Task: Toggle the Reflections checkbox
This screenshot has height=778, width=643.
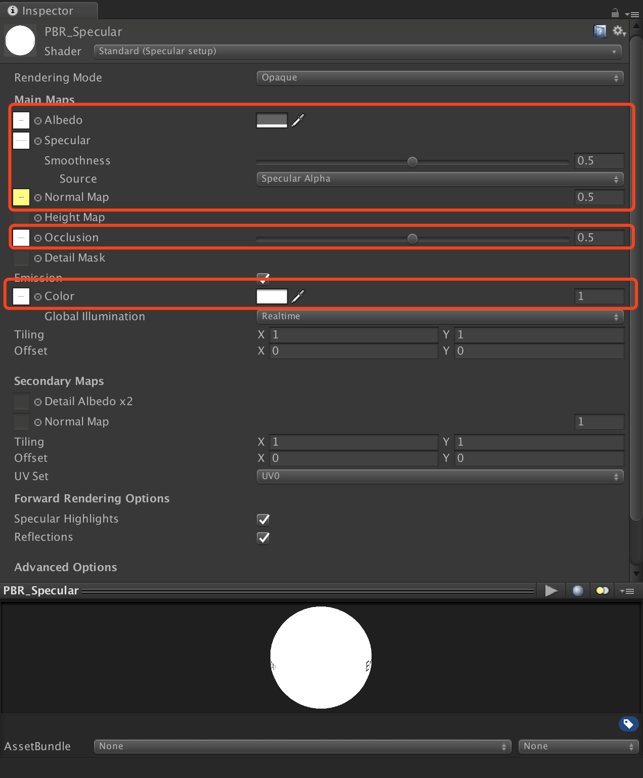Action: tap(263, 538)
